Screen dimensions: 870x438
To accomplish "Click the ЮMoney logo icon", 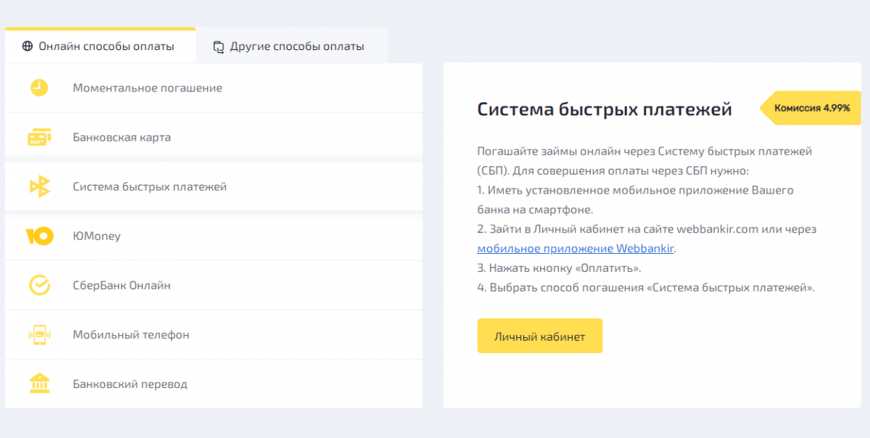I will pos(40,236).
